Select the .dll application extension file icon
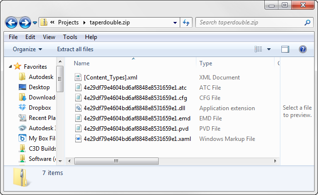 [x=78, y=108]
